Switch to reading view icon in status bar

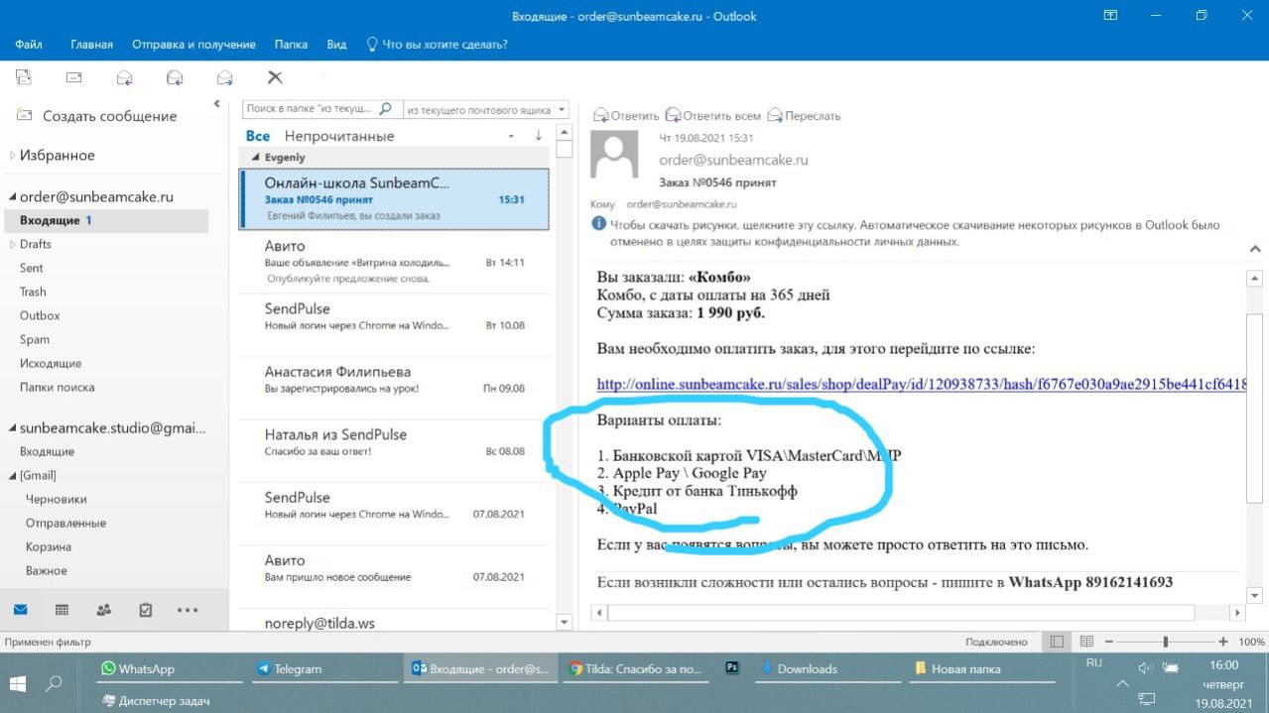1086,642
